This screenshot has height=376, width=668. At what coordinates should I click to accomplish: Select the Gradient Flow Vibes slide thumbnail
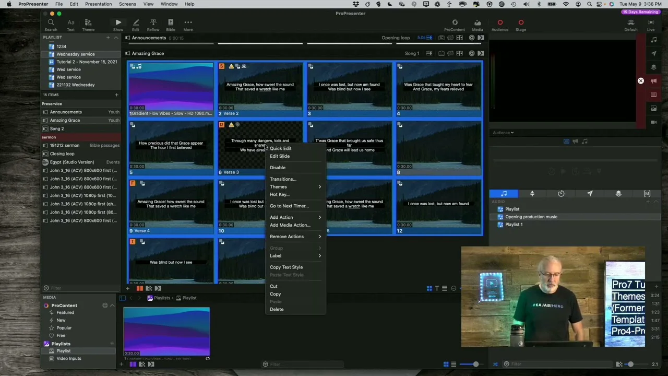pyautogui.click(x=171, y=87)
